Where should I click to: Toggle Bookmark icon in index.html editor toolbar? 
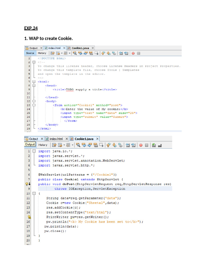pos(114,53)
